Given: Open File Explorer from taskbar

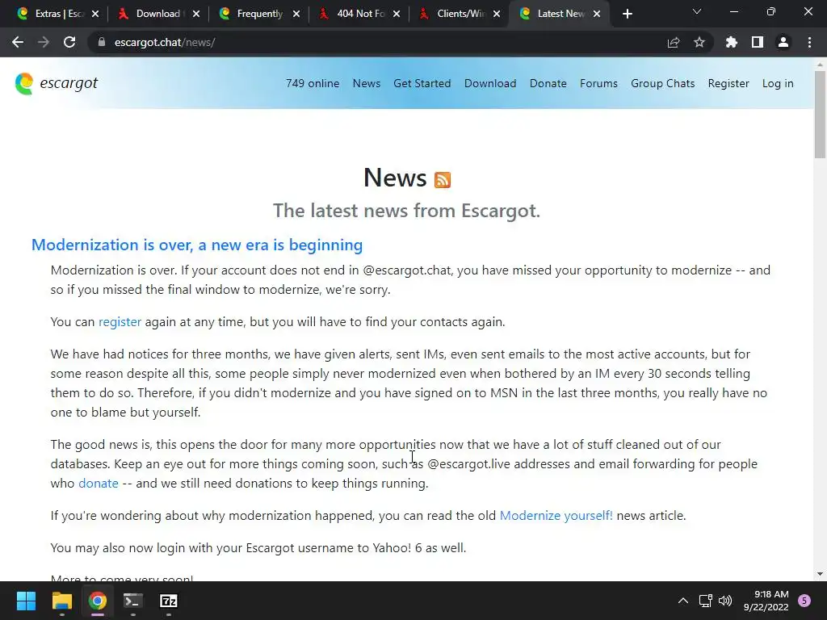Looking at the screenshot, I should (61, 601).
